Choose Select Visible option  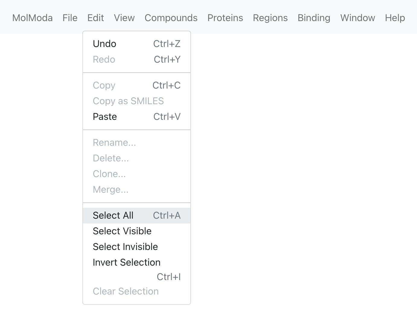coord(137,231)
